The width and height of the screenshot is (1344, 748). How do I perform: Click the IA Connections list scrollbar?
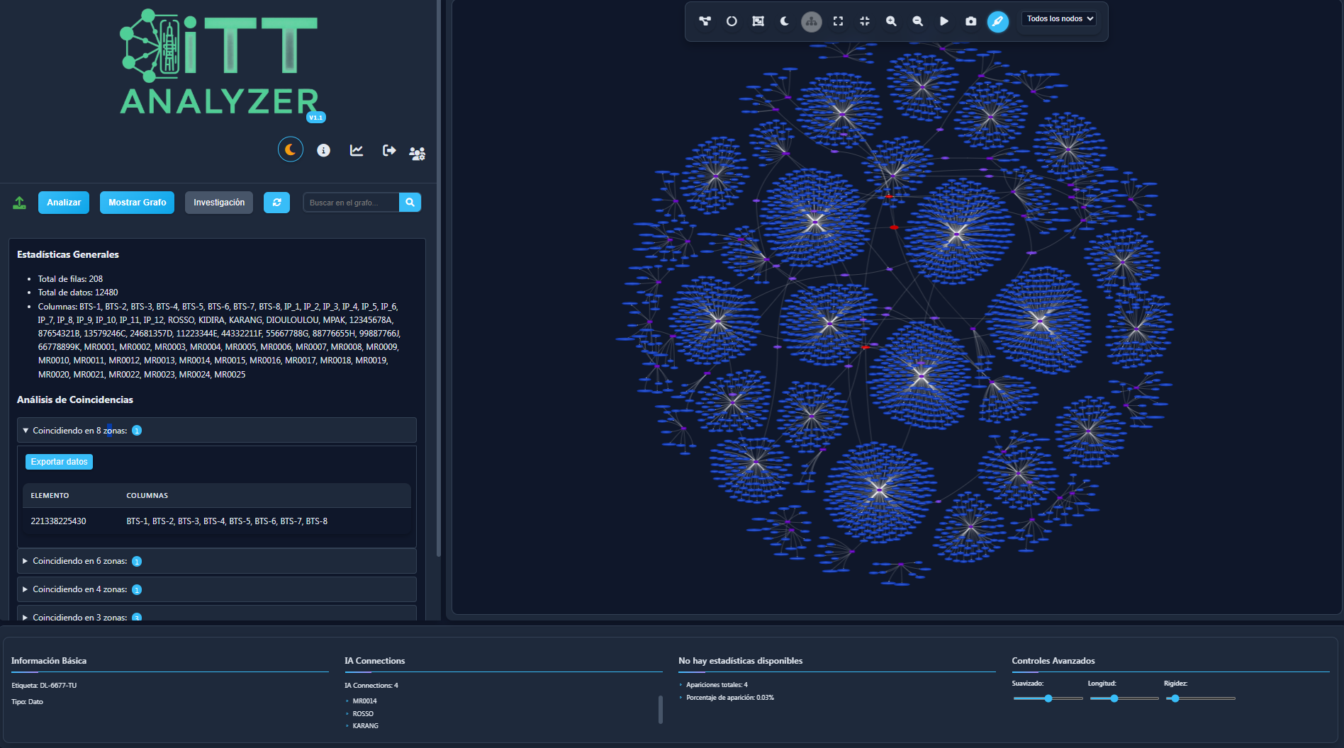(661, 709)
